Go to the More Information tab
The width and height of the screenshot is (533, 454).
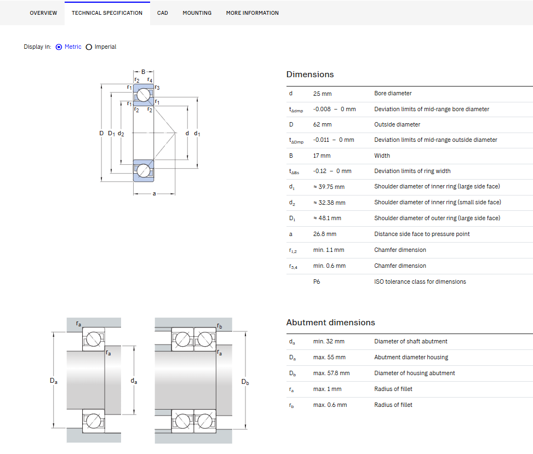pos(252,13)
